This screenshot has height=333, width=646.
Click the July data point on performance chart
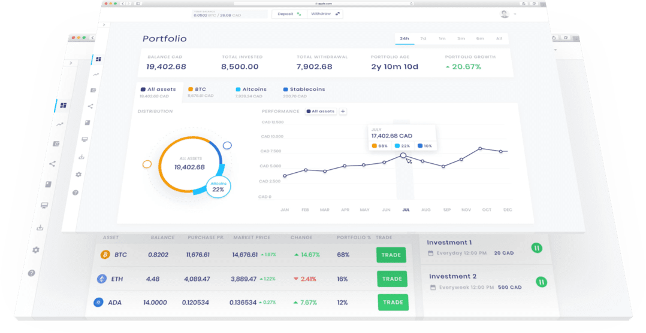403,155
